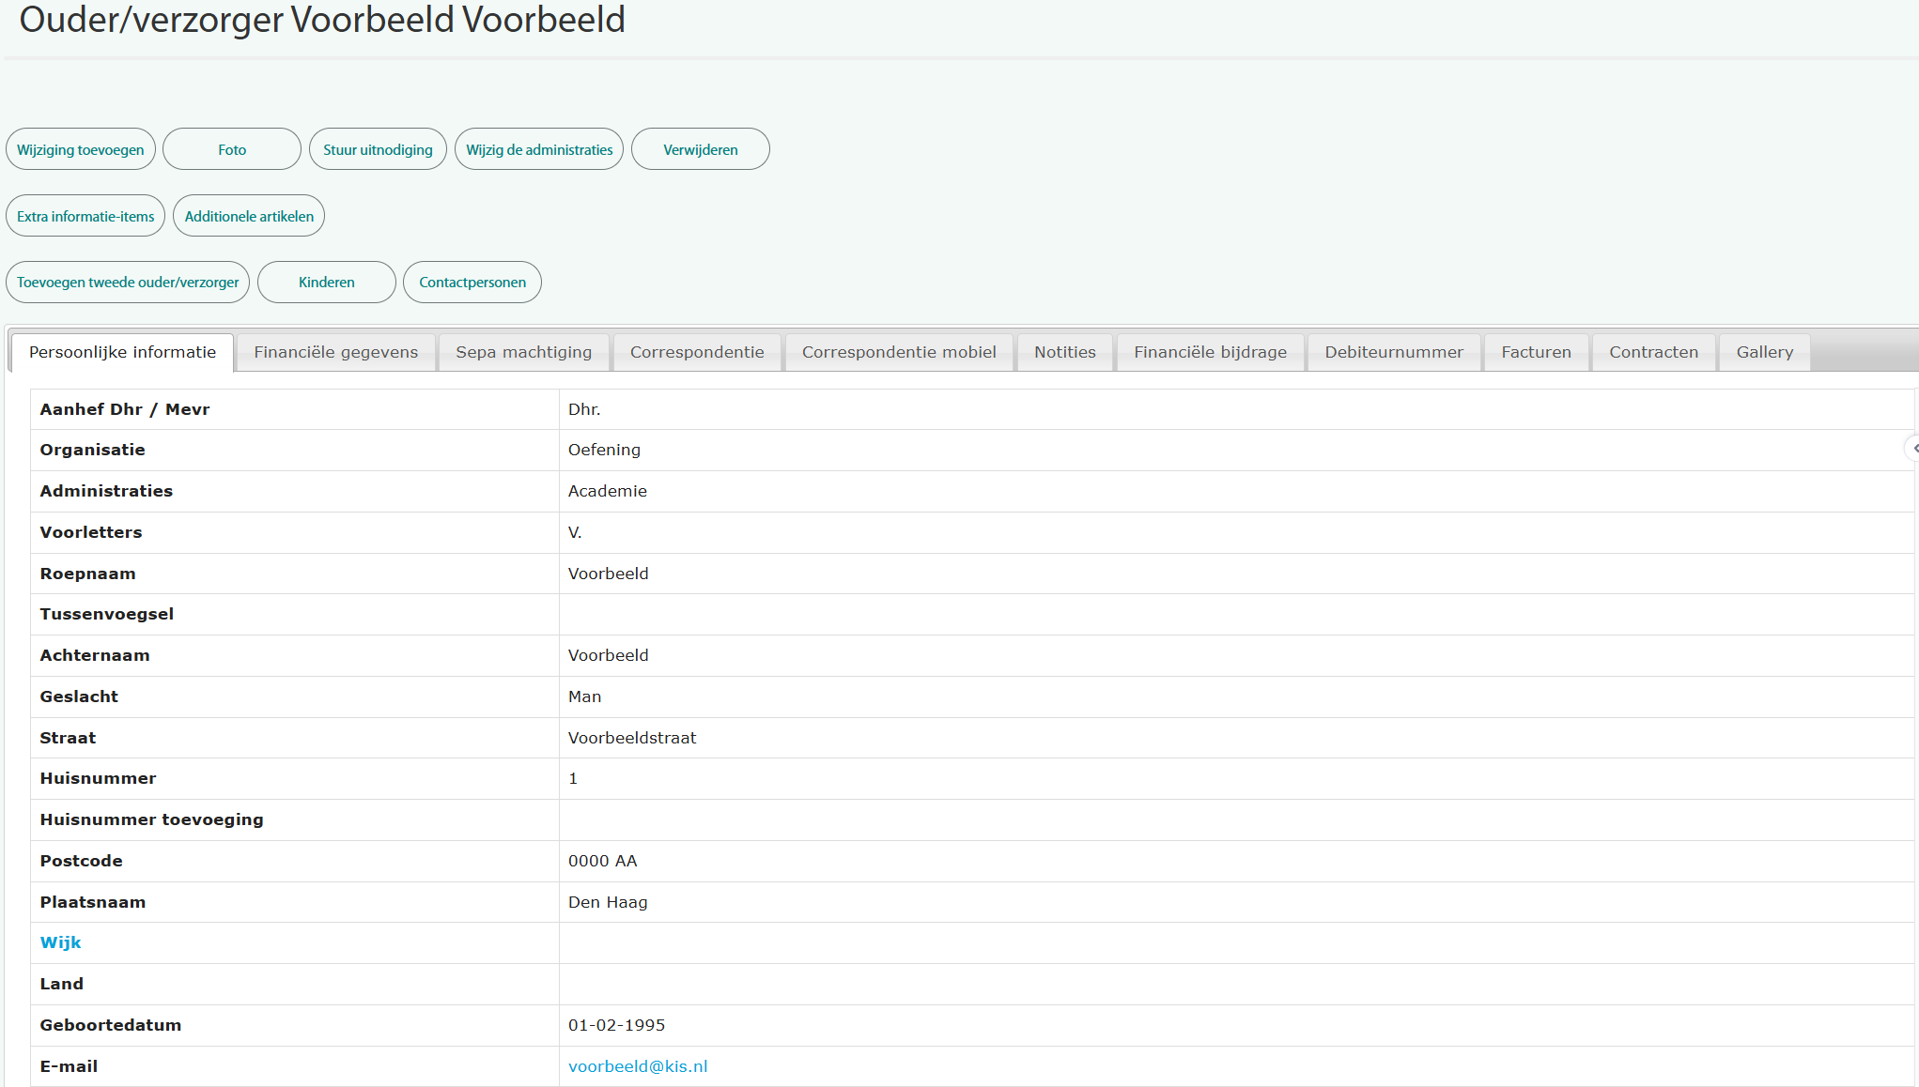Expand the collapsed side panel arrow
1919x1087 pixels.
coord(1912,449)
